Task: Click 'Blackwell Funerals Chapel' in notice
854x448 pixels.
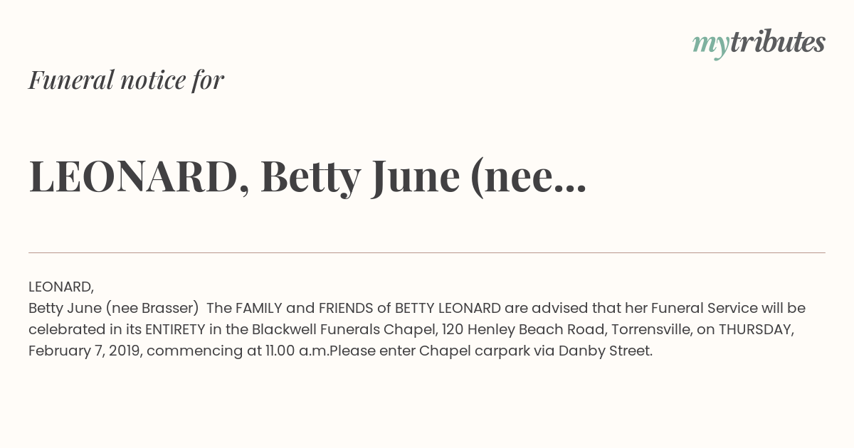Action: click(x=344, y=329)
